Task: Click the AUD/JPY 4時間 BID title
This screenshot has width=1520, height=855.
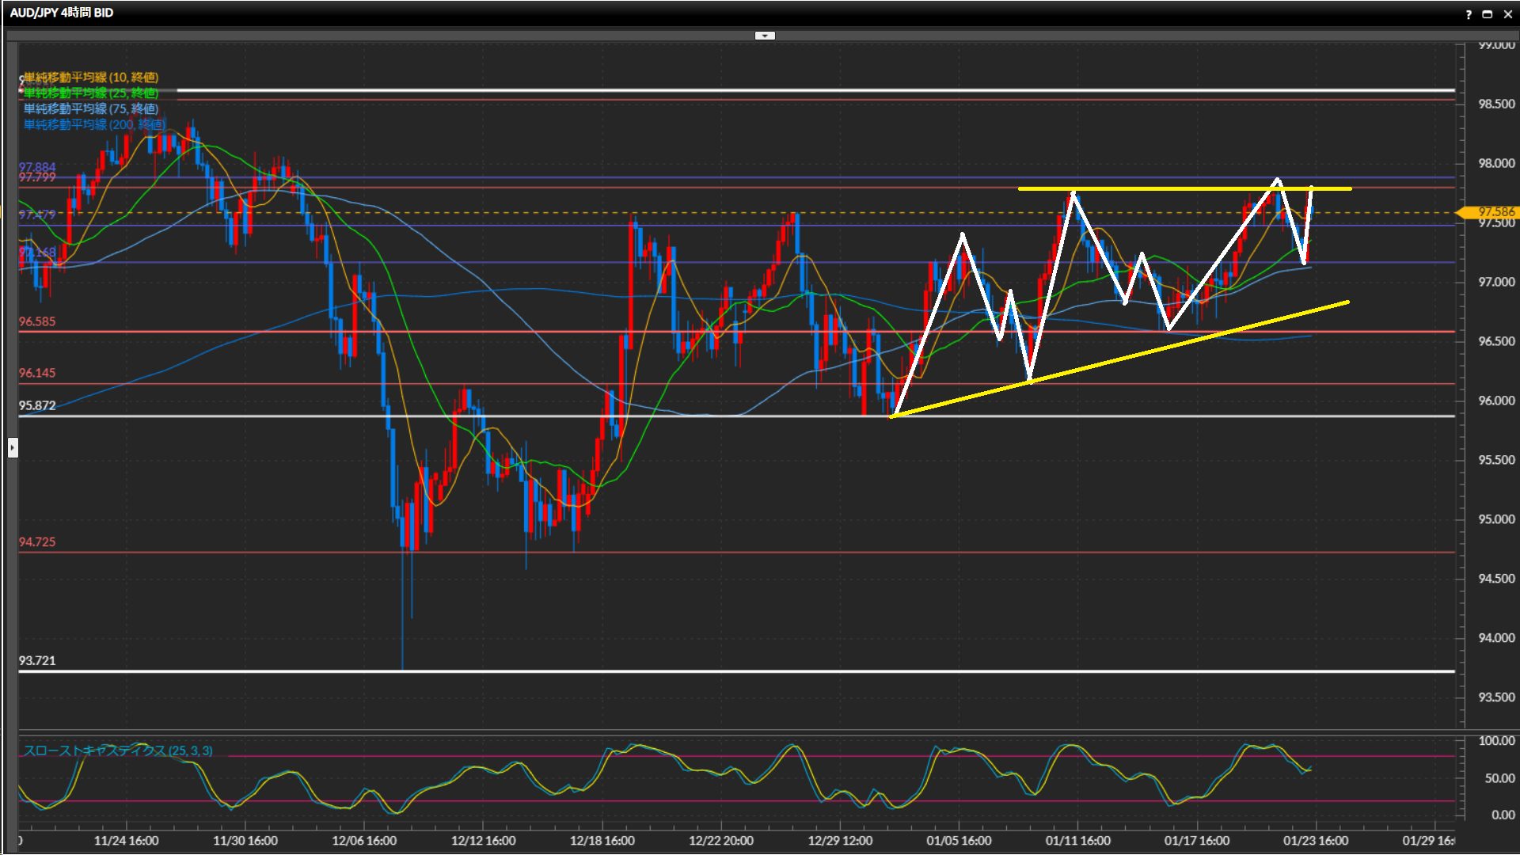Action: pyautogui.click(x=62, y=13)
